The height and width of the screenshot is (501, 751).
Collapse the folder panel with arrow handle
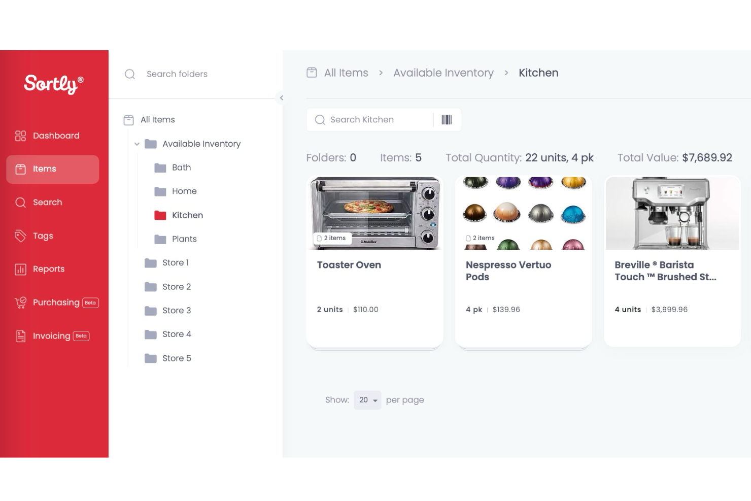click(281, 98)
